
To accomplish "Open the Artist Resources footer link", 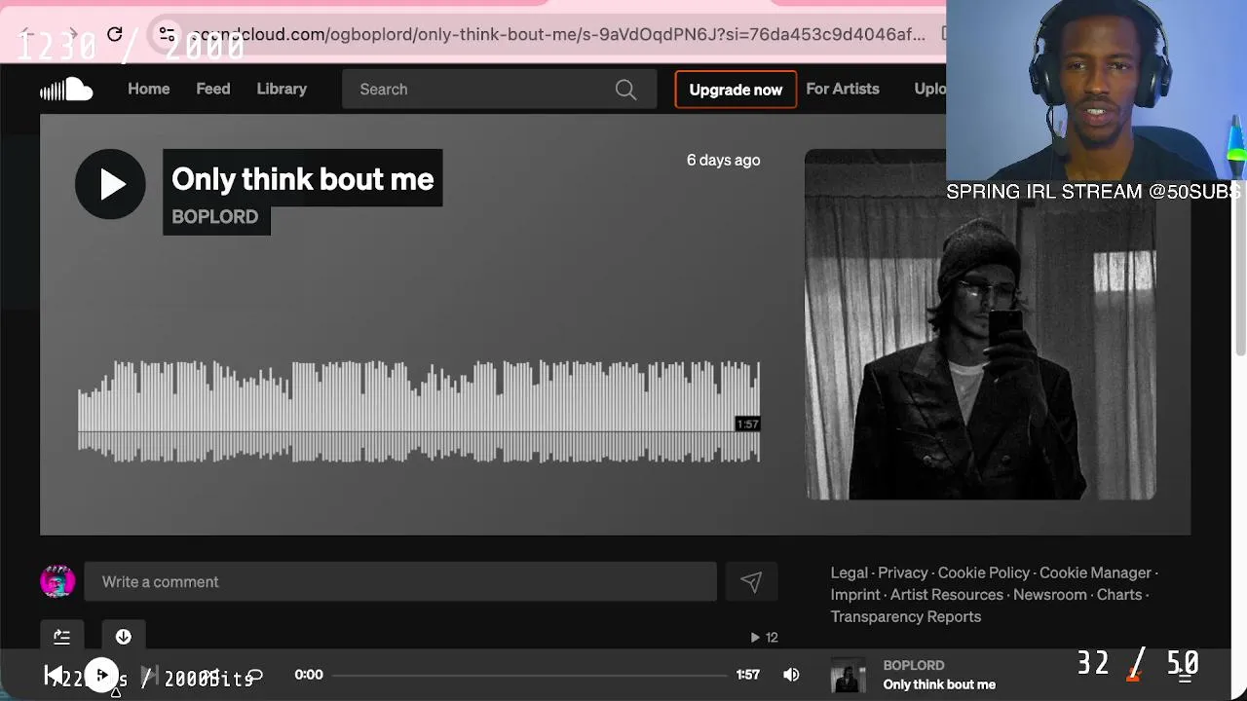I will click(x=947, y=595).
